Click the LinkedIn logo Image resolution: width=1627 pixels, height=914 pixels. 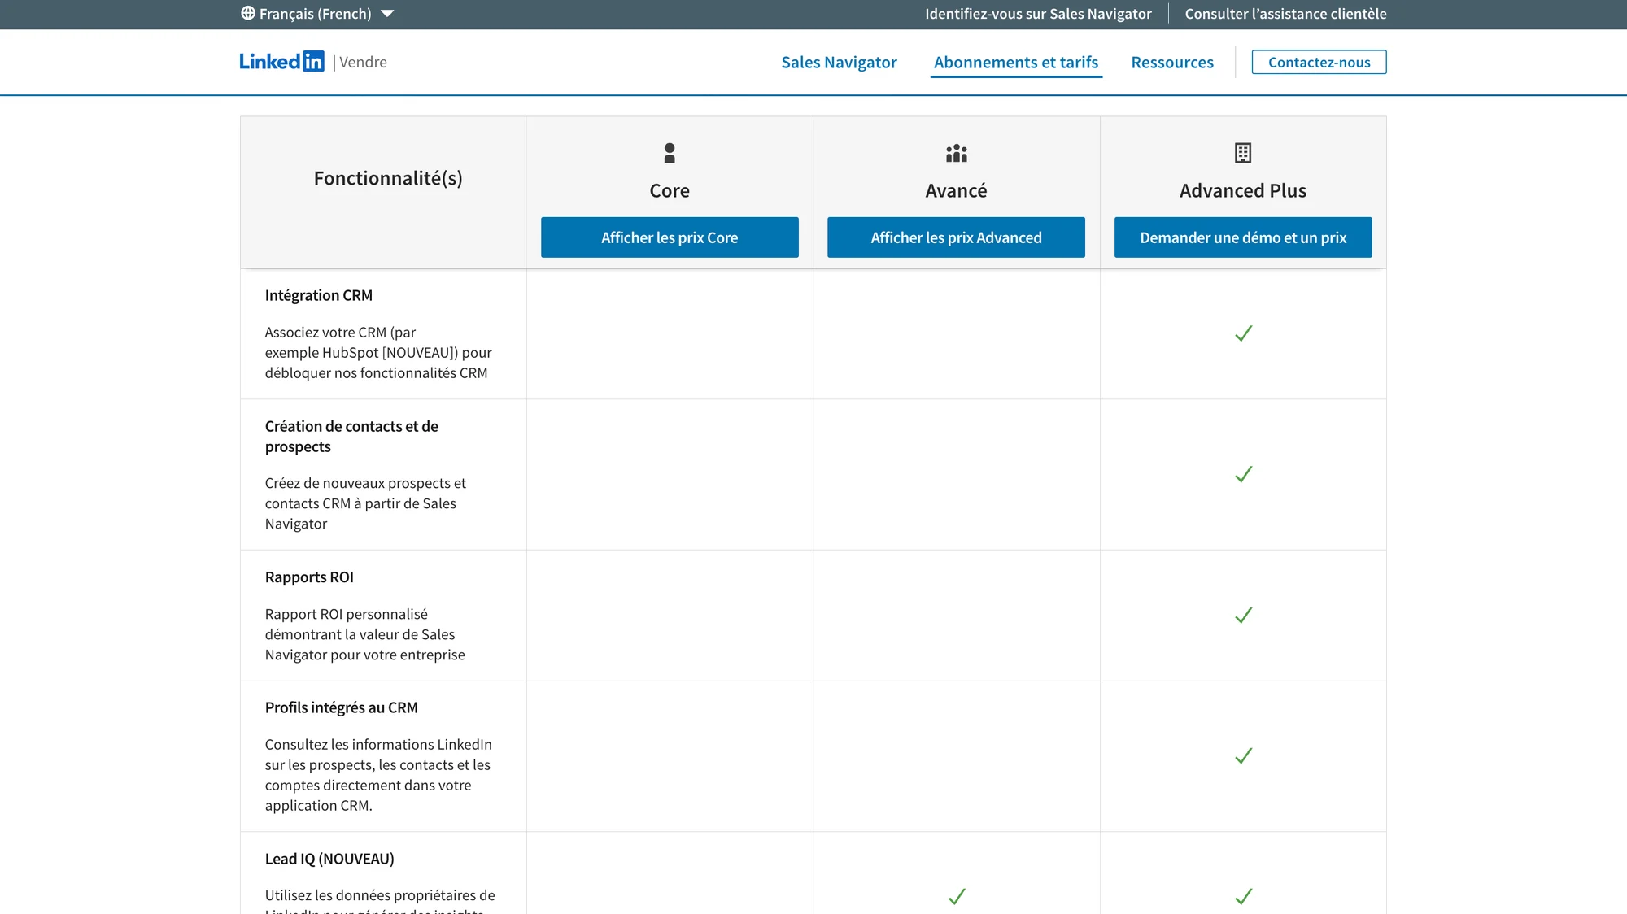click(x=281, y=62)
